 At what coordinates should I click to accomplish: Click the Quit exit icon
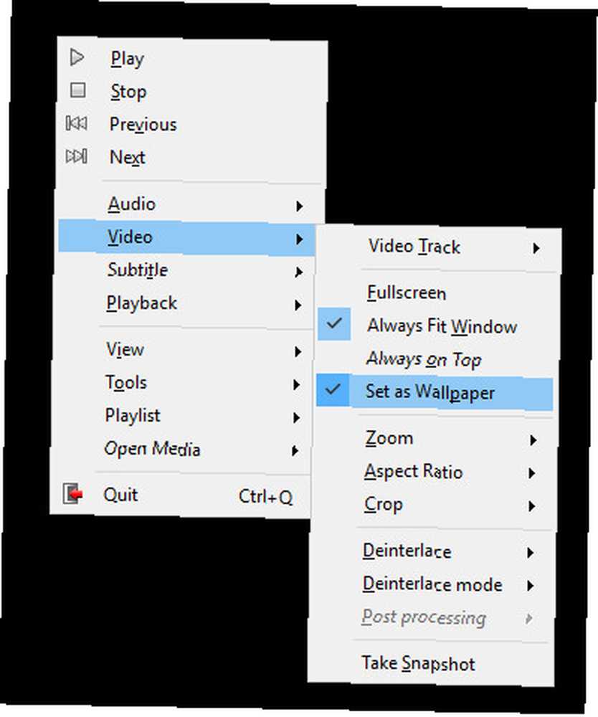[72, 493]
